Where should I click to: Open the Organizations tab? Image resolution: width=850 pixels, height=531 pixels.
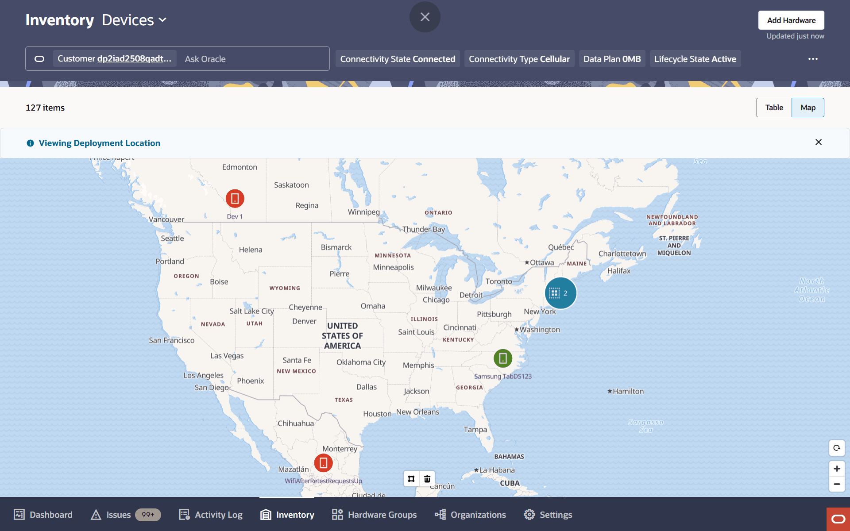pyautogui.click(x=470, y=515)
